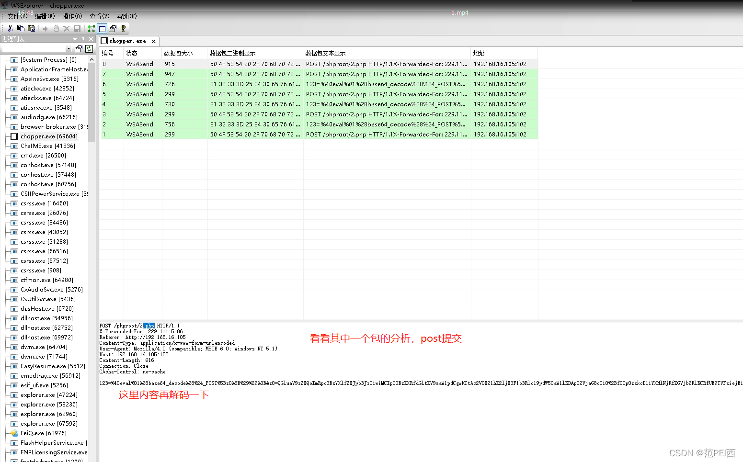
Task: Click into the process filter input field
Action: point(34,49)
